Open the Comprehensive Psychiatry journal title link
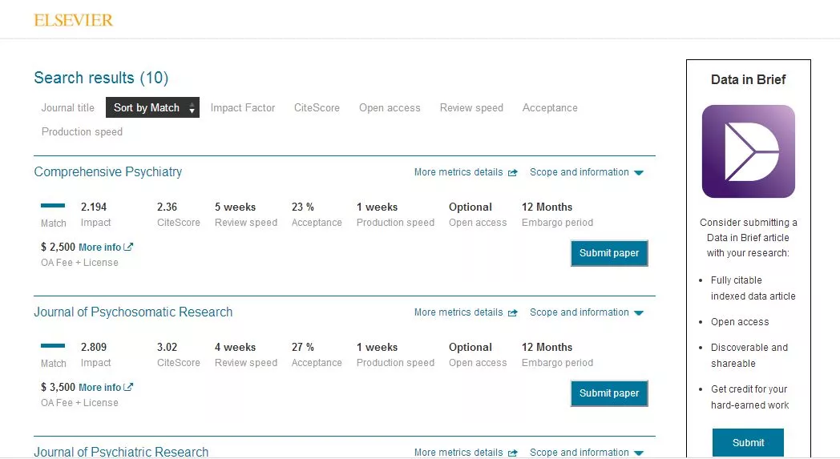 click(x=108, y=172)
